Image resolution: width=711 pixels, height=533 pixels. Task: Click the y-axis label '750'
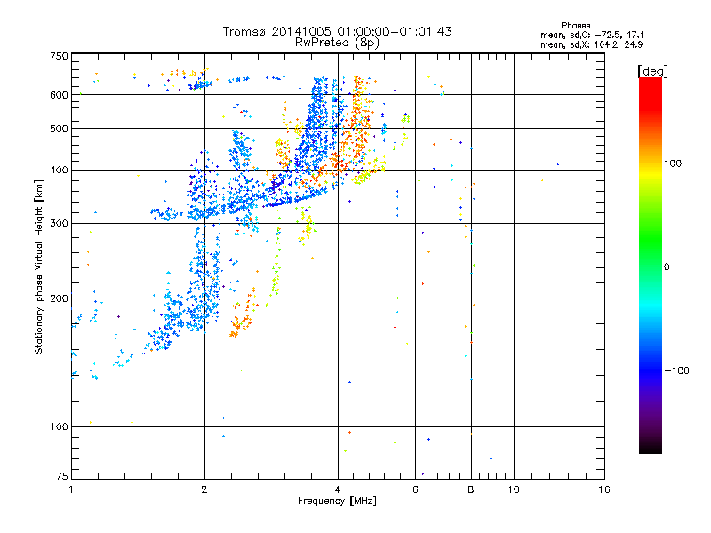[59, 56]
